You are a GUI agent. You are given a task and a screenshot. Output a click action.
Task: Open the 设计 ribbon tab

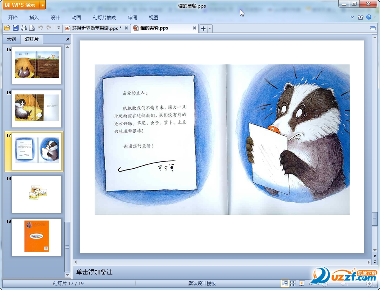pos(55,18)
